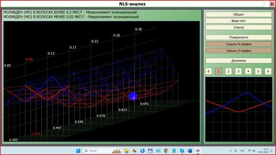Click the active NLS app taskbar icon
The image size is (276, 155).
point(198,151)
